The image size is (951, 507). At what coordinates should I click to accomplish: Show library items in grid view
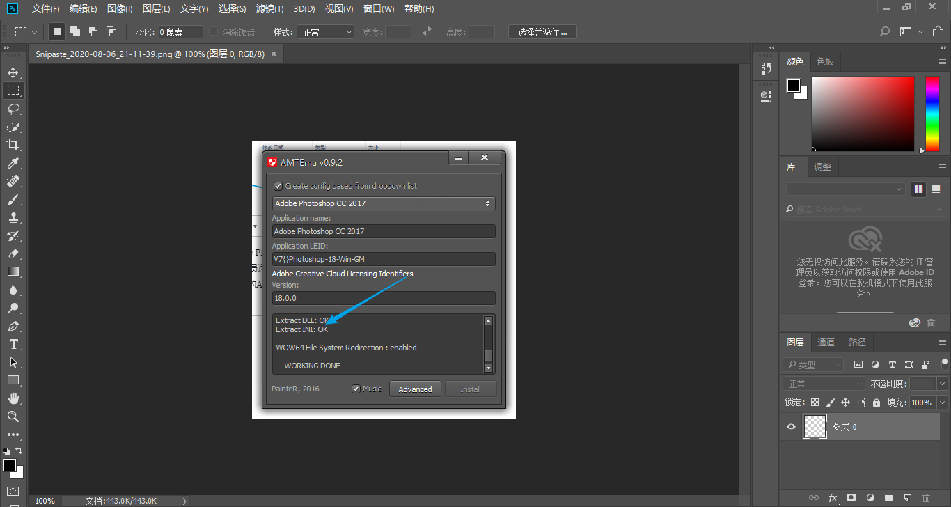(x=918, y=189)
